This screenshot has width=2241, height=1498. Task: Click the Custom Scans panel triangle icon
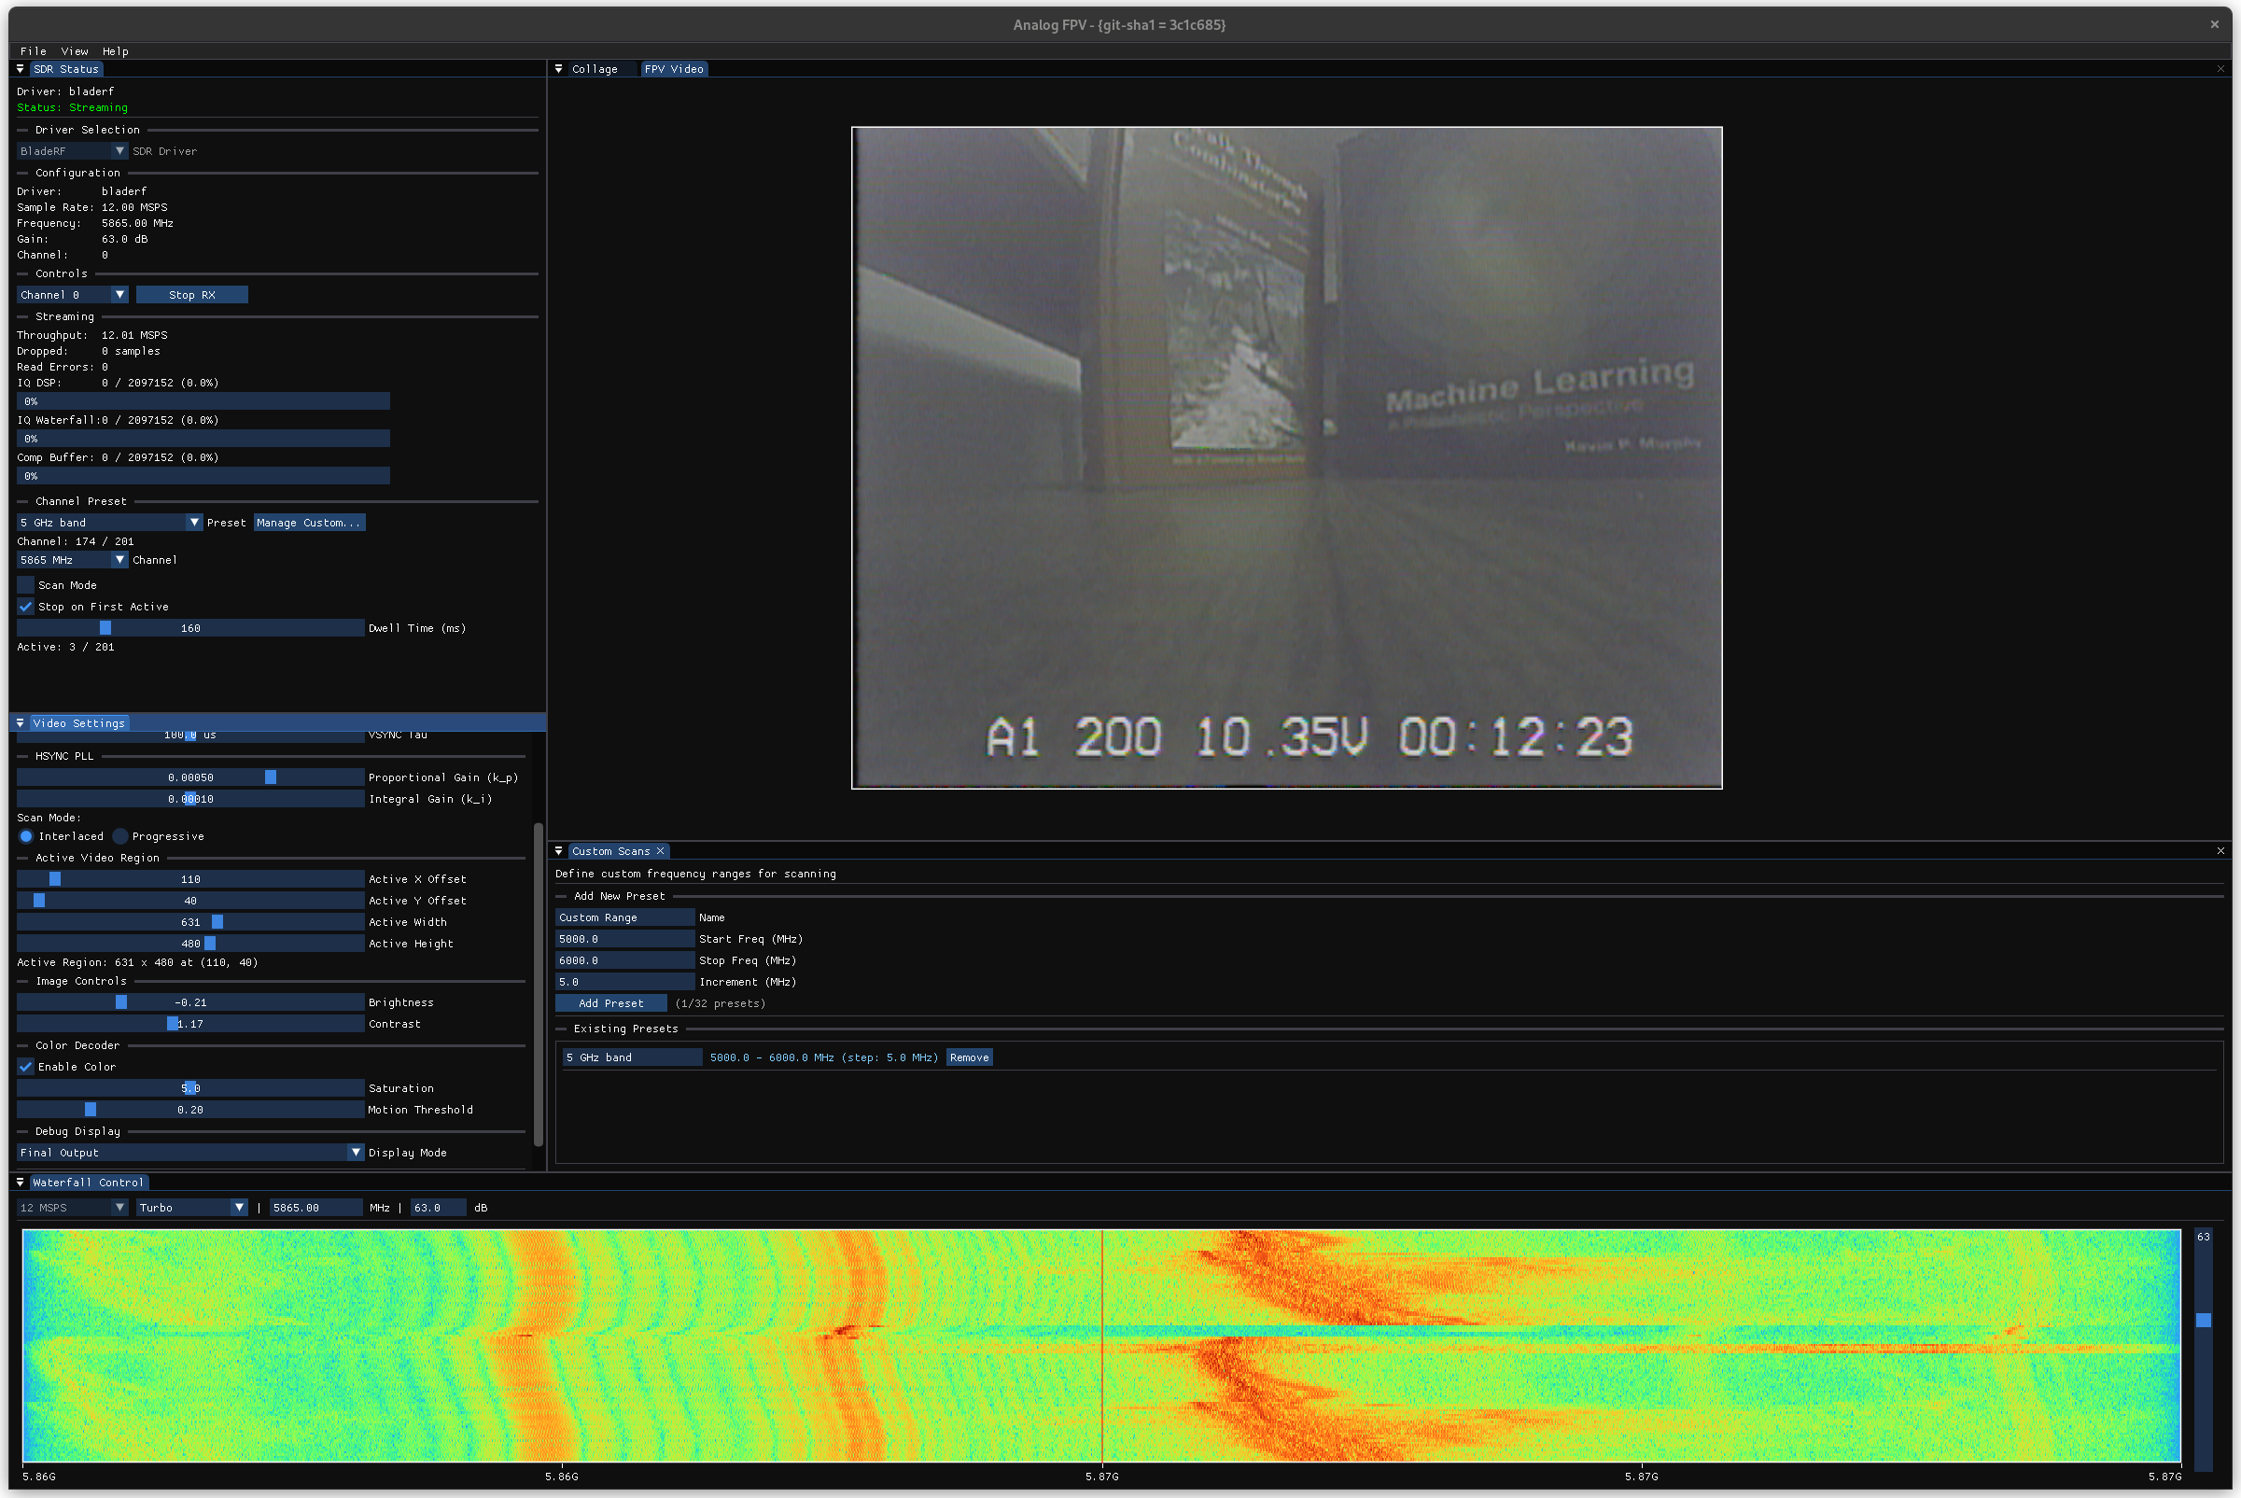click(x=559, y=851)
